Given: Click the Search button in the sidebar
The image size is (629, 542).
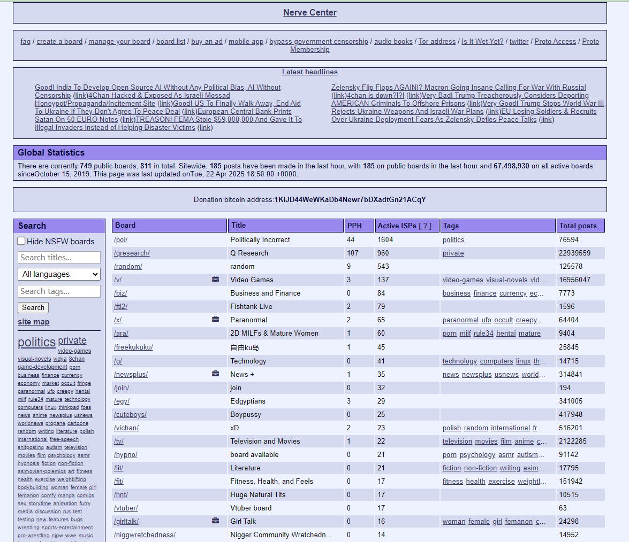Looking at the screenshot, I should pos(33,308).
